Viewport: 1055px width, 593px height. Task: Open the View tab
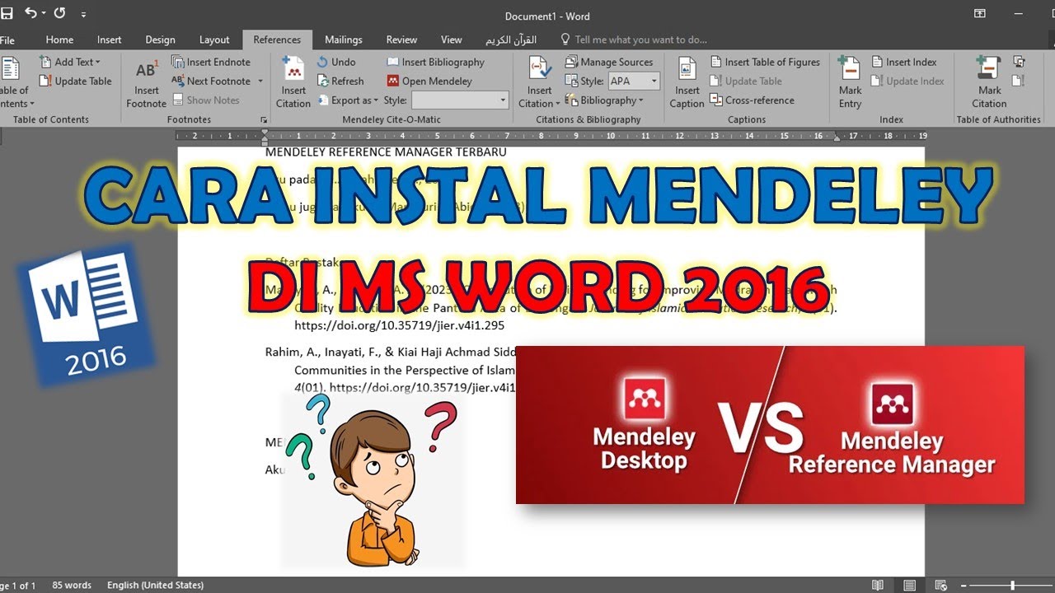[451, 40]
